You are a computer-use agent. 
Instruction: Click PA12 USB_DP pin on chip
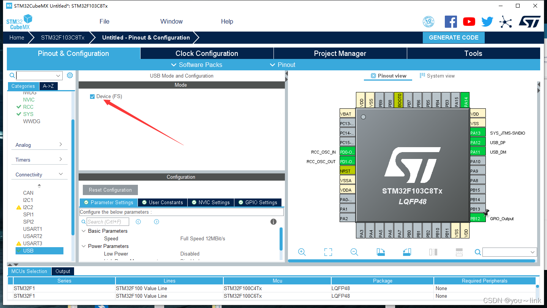coord(477,143)
